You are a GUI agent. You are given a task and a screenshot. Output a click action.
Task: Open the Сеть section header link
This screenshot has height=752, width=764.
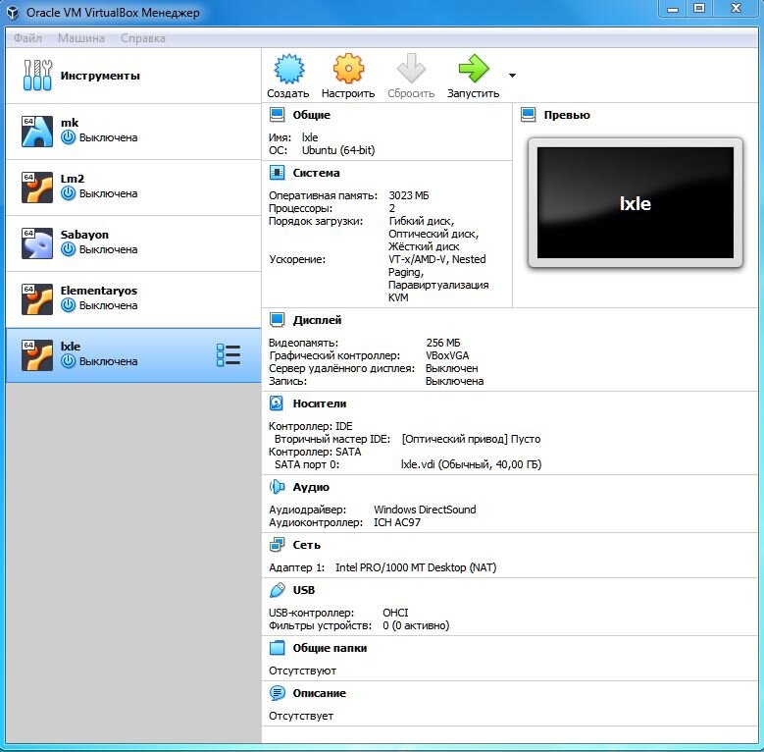(306, 545)
